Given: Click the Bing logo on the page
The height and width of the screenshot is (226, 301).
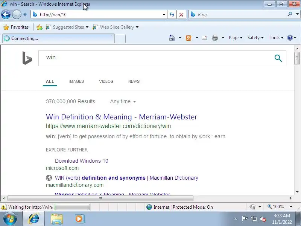Looking at the screenshot, I should click(27, 58).
